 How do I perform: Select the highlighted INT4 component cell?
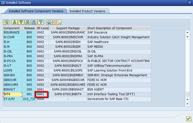pos(13,94)
